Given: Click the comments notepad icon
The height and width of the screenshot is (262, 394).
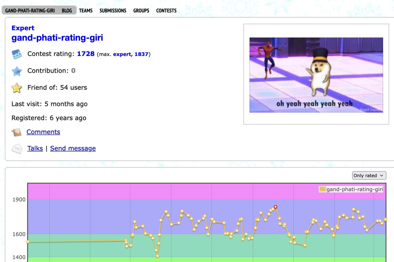Looking at the screenshot, I should 17,132.
